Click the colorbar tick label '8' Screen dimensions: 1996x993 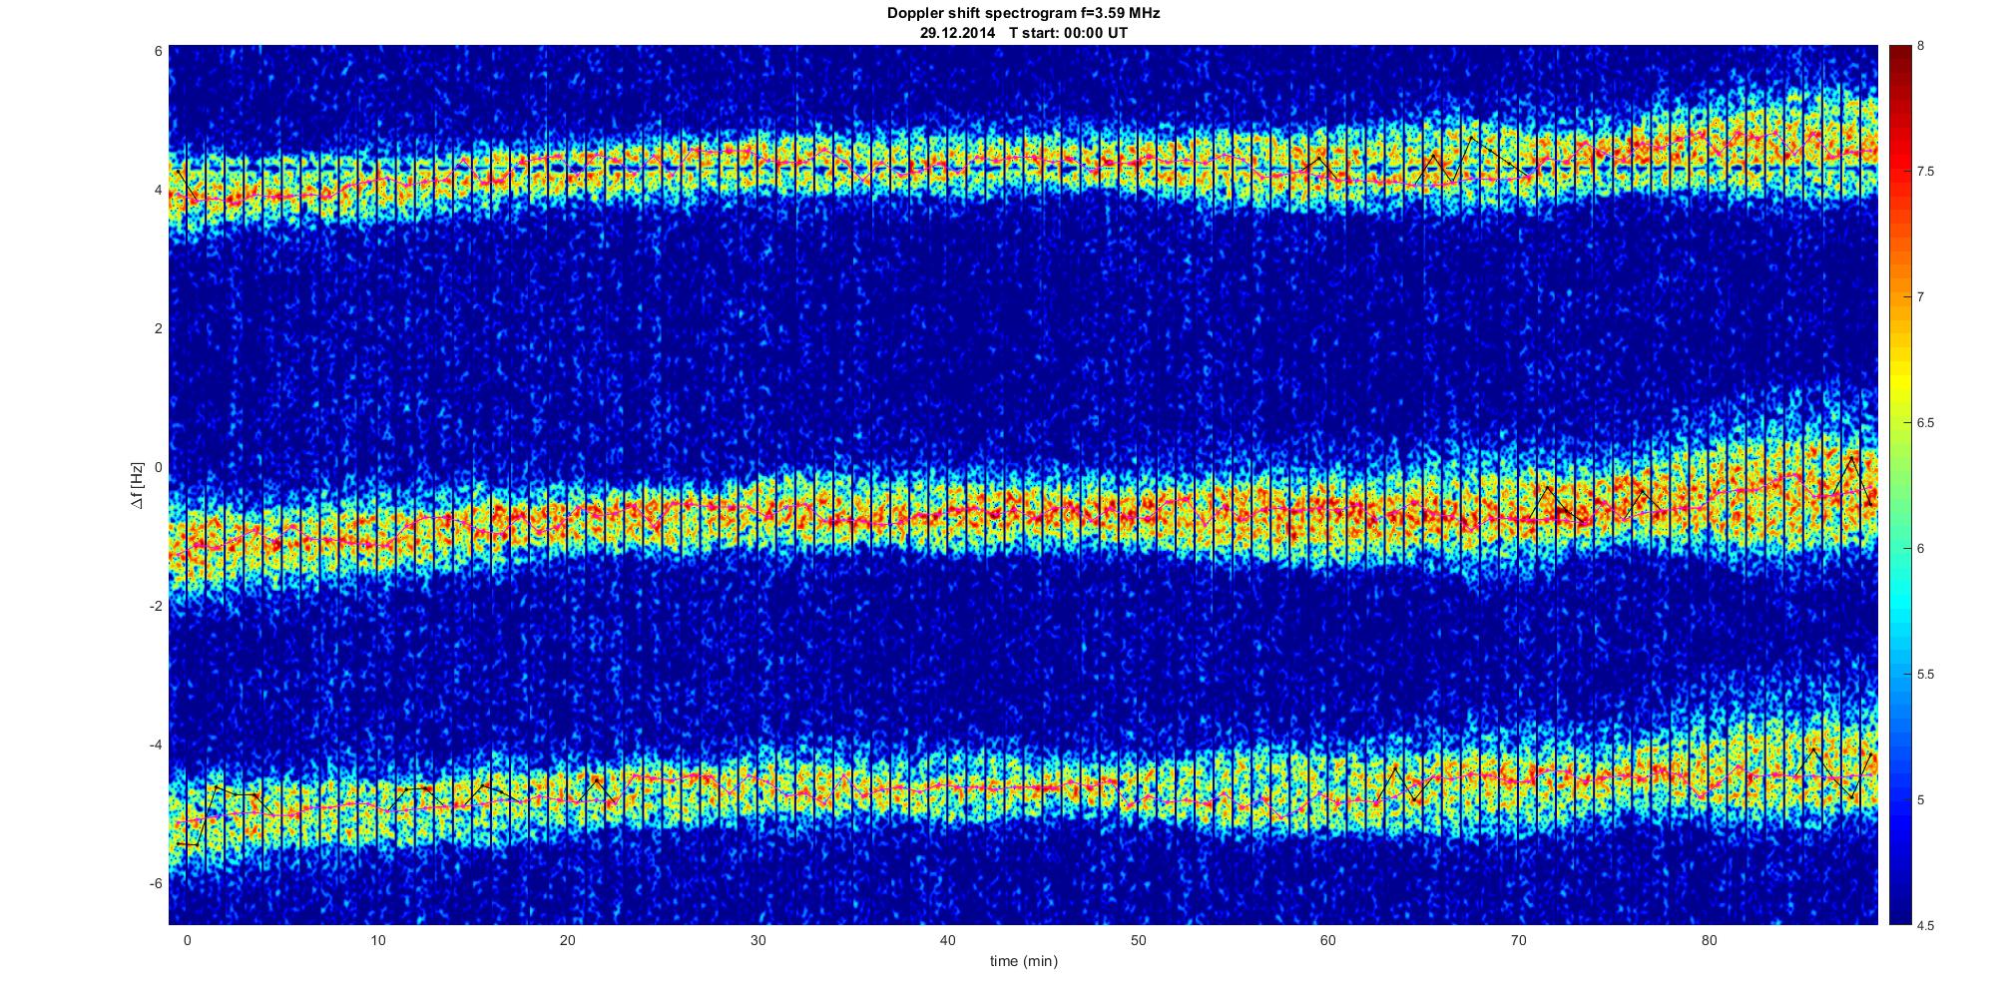pyautogui.click(x=1921, y=46)
